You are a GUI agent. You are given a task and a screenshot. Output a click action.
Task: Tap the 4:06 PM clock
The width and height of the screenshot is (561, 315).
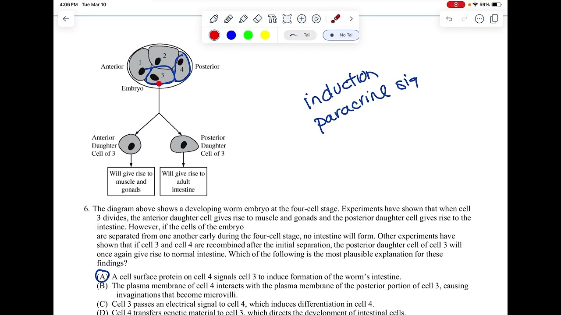(x=69, y=4)
